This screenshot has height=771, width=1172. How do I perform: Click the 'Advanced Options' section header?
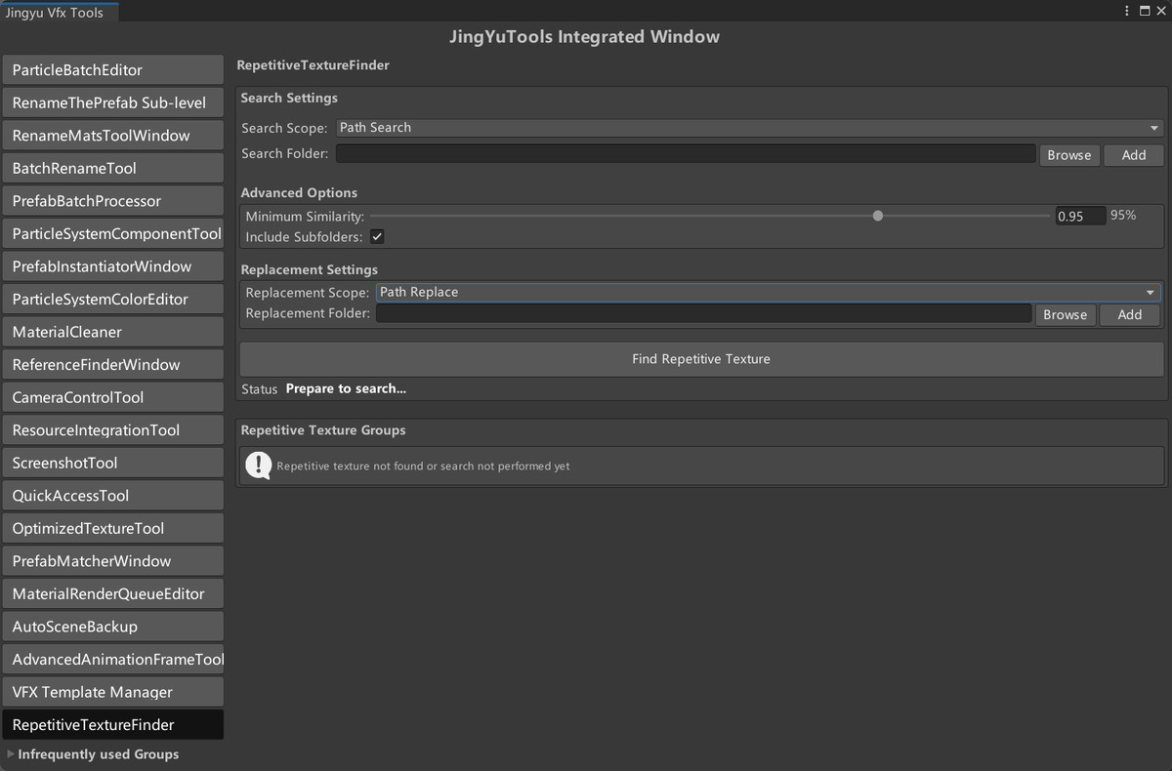pyautogui.click(x=299, y=192)
